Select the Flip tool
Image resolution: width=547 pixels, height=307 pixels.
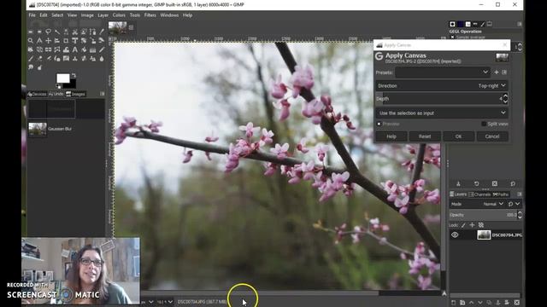[x=49, y=49]
